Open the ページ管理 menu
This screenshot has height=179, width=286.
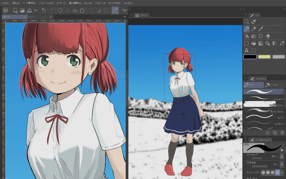[x=29, y=3]
